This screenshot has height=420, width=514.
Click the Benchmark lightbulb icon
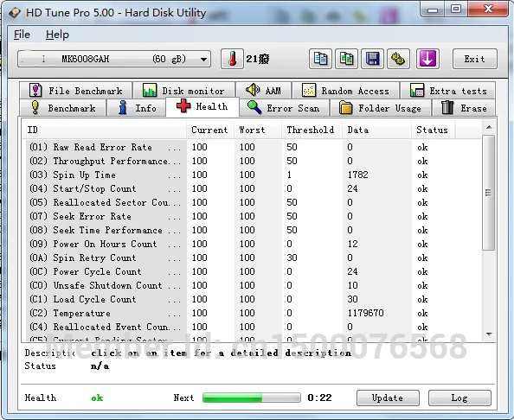point(35,107)
